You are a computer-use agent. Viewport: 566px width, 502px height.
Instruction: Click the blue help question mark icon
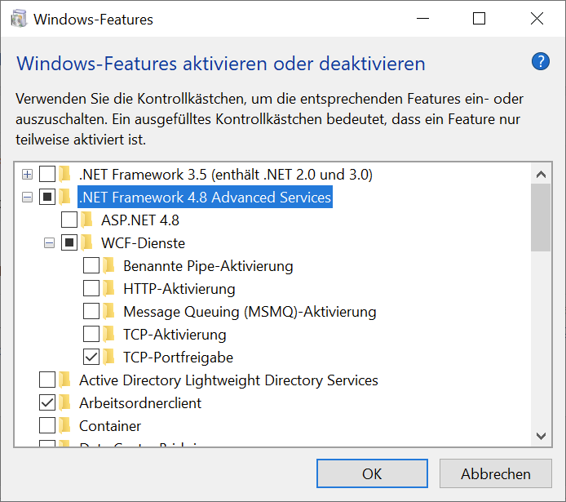(x=540, y=61)
